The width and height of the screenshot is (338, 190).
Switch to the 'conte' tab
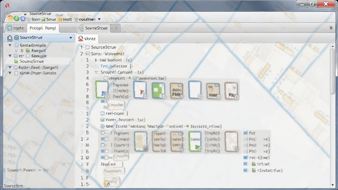coord(15,28)
